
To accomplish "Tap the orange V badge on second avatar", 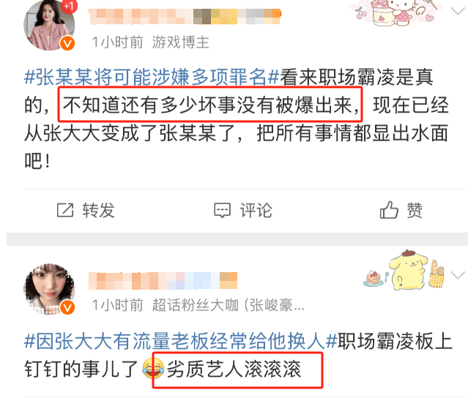I will tap(67, 307).
